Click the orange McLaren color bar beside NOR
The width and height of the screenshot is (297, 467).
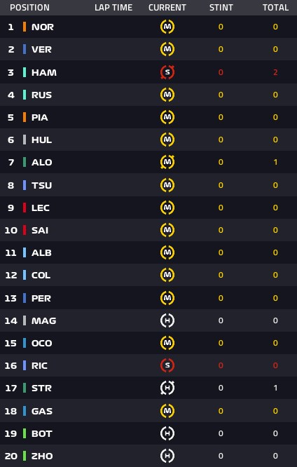(25, 27)
